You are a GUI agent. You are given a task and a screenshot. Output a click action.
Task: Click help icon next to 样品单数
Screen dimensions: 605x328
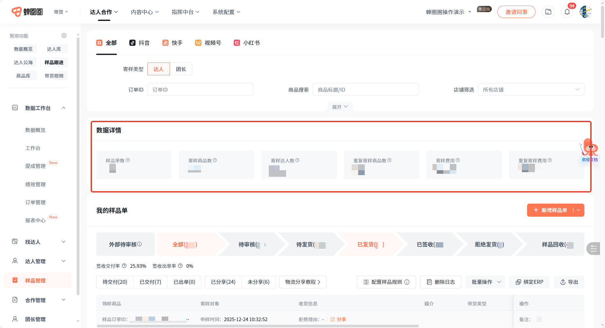tap(128, 160)
